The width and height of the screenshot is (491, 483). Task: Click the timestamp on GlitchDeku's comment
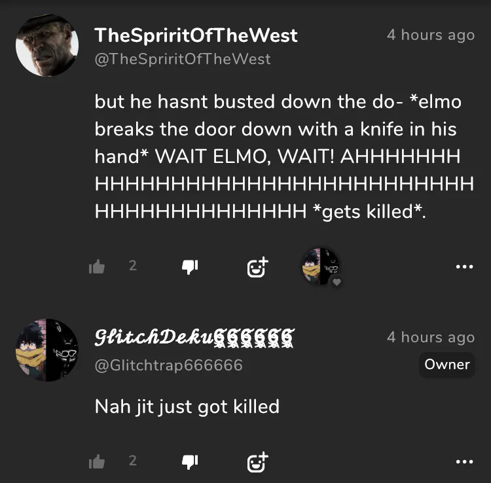[430, 337]
